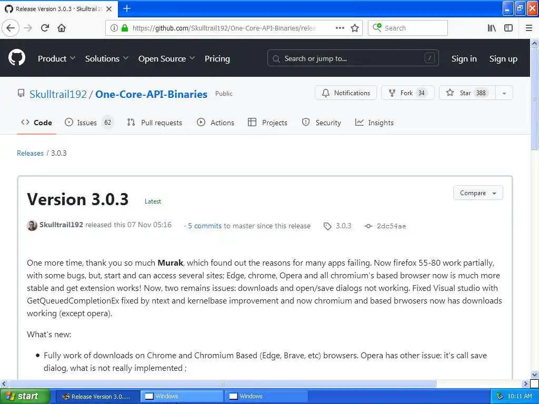The image size is (539, 404).
Task: Click Sign up
Action: [x=503, y=59]
